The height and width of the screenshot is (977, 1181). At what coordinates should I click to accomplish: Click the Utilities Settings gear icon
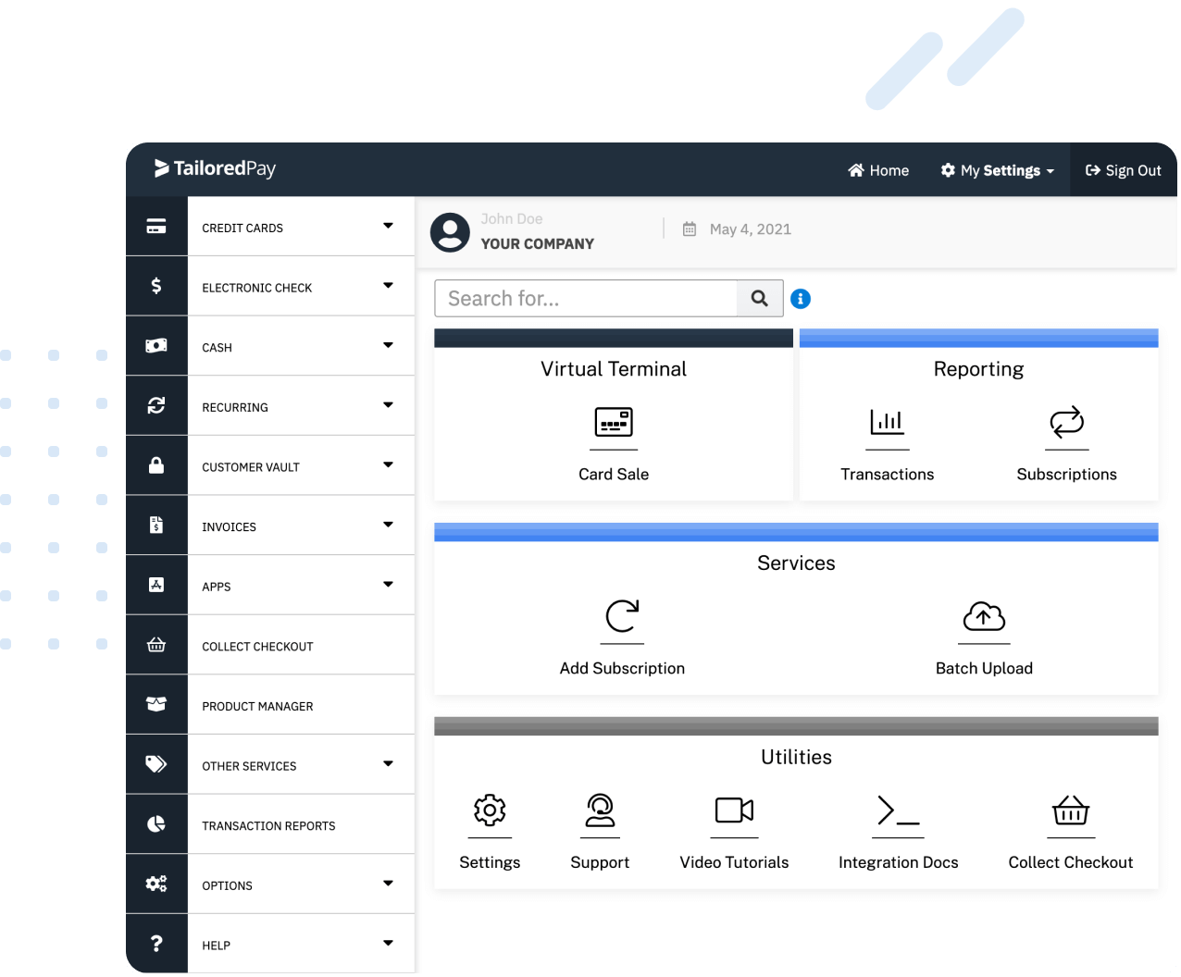[490, 810]
